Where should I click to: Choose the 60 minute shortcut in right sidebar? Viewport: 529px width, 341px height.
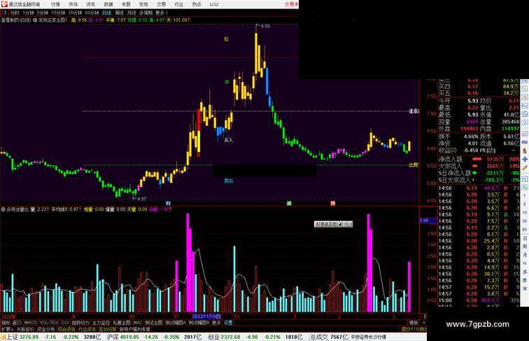[525, 230]
